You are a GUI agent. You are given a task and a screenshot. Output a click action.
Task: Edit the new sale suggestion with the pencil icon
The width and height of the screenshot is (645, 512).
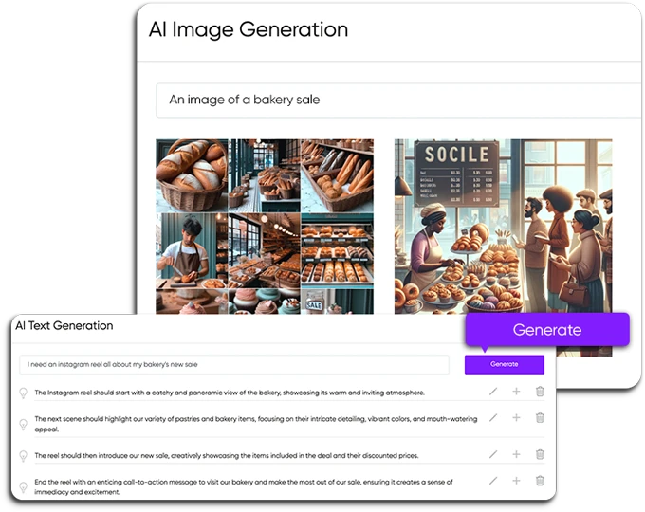tap(493, 454)
